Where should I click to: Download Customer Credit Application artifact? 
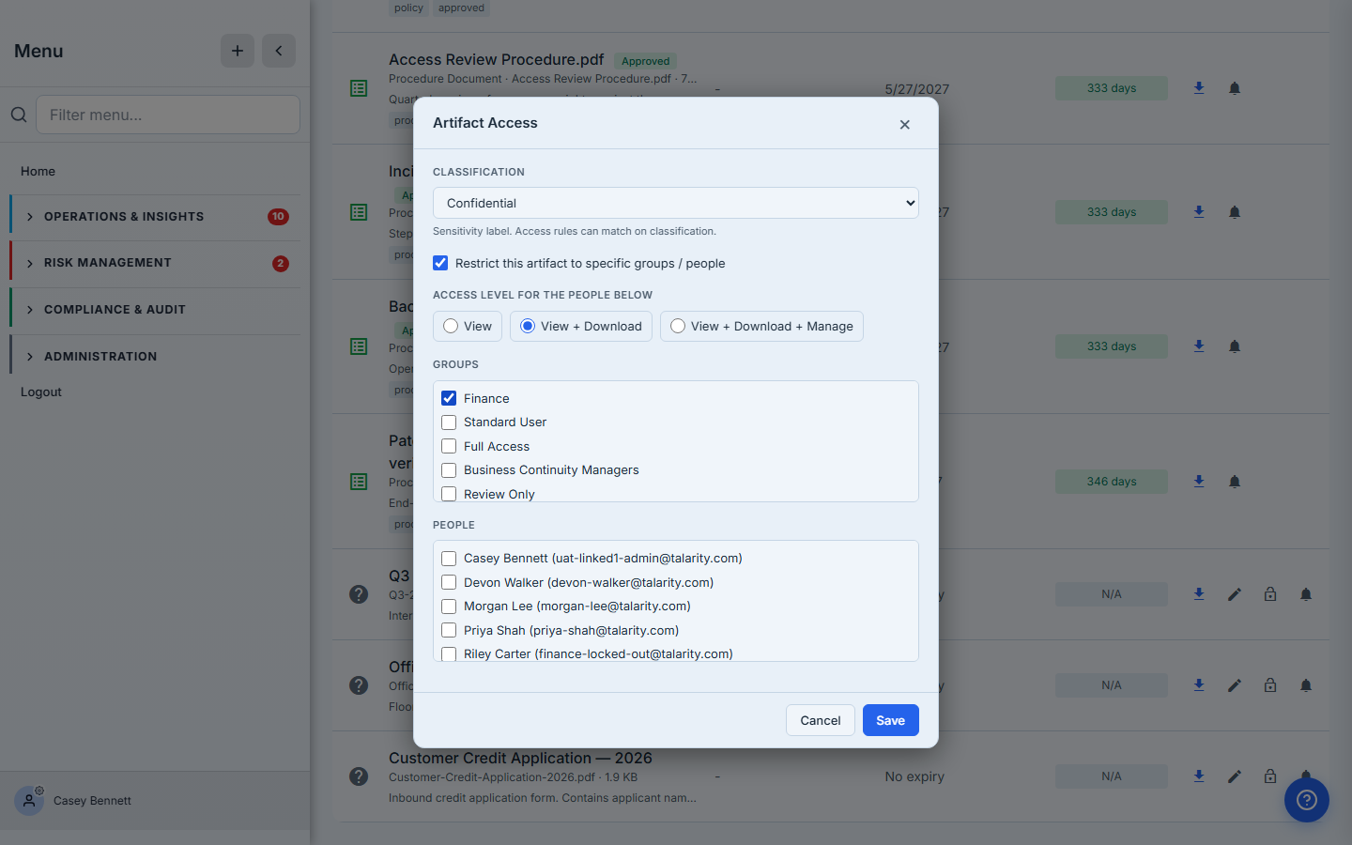pyautogui.click(x=1199, y=776)
